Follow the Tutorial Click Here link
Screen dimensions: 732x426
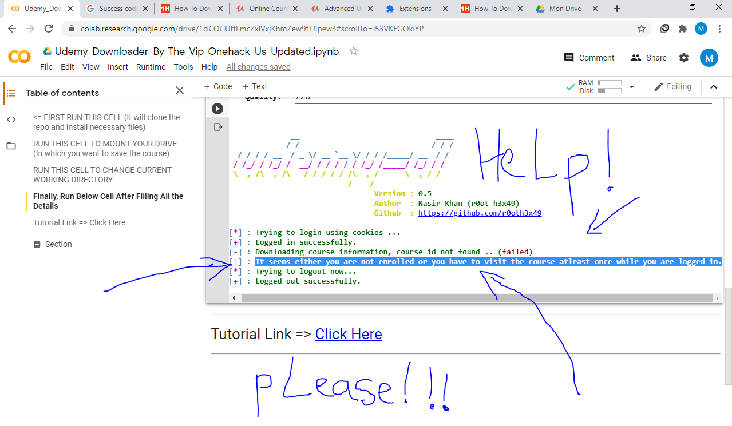(348, 334)
